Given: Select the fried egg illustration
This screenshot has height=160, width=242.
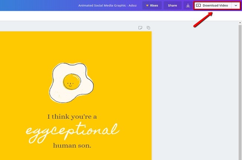Looking at the screenshot, I should [x=71, y=83].
